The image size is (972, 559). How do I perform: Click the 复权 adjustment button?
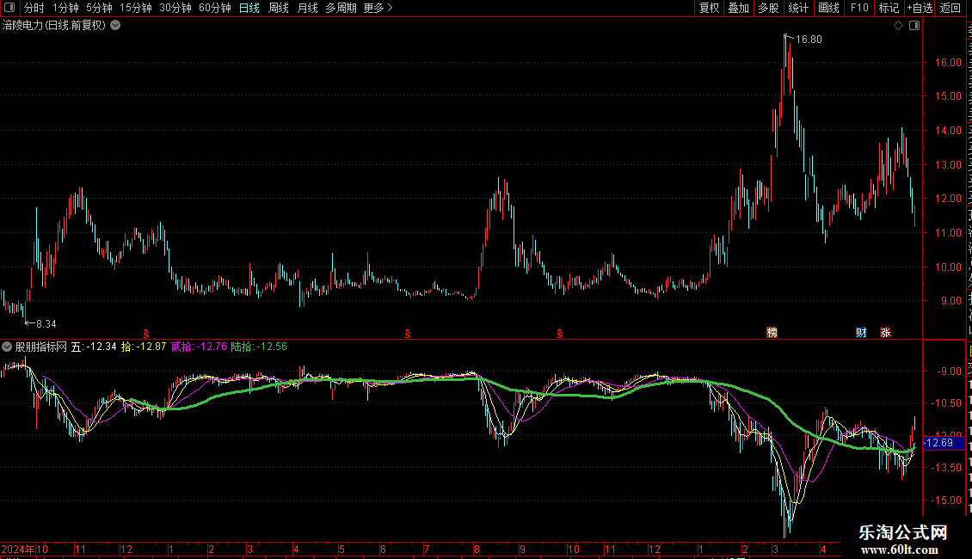709,8
